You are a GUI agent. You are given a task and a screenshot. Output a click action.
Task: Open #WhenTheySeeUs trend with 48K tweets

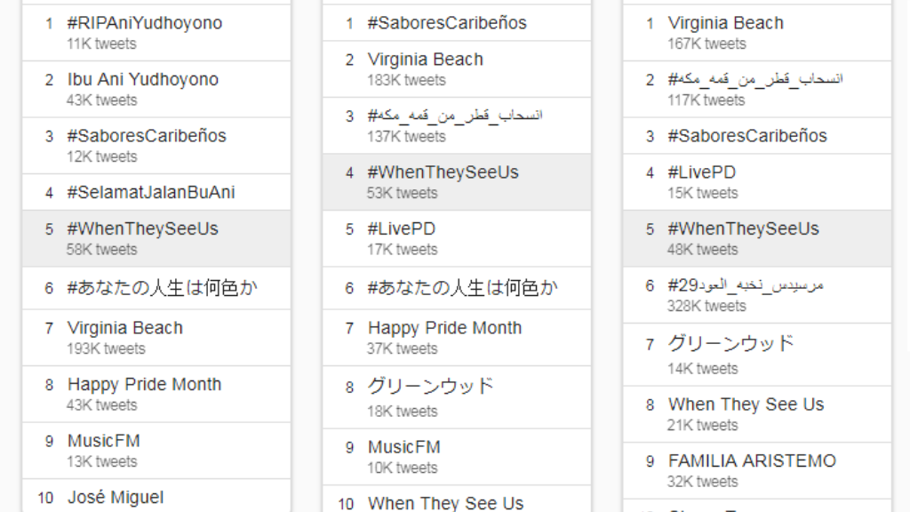click(x=743, y=228)
